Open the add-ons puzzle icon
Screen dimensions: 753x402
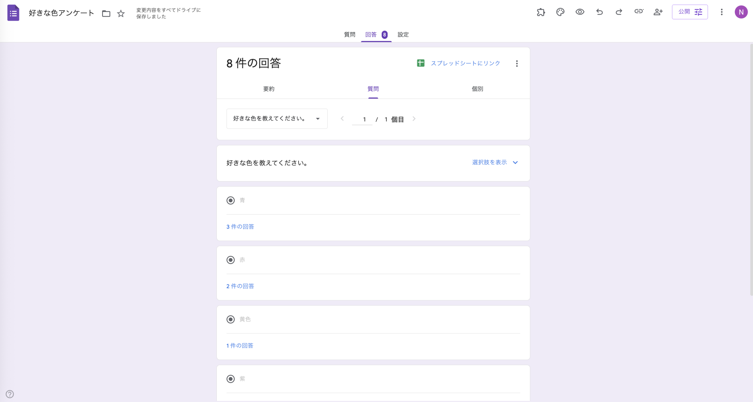point(541,12)
